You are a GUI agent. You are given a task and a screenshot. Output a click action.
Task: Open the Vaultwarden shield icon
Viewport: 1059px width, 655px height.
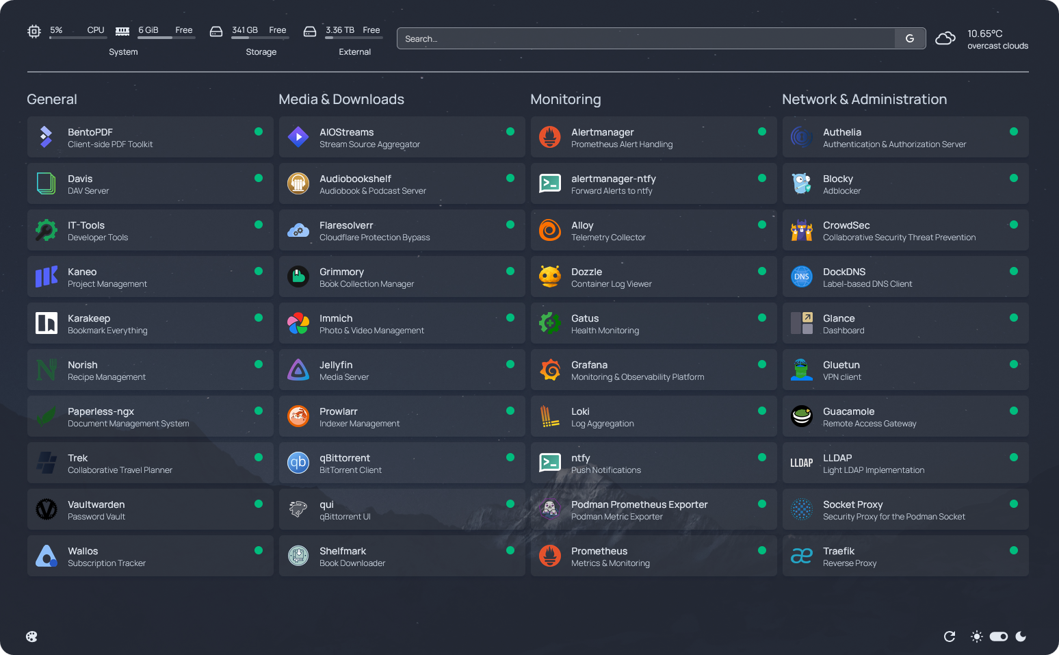tap(47, 509)
